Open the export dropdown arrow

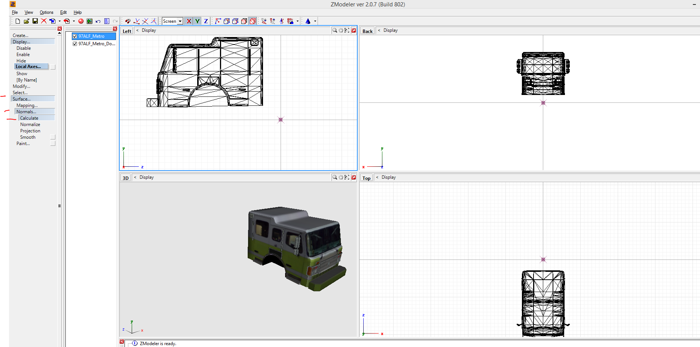74,21
